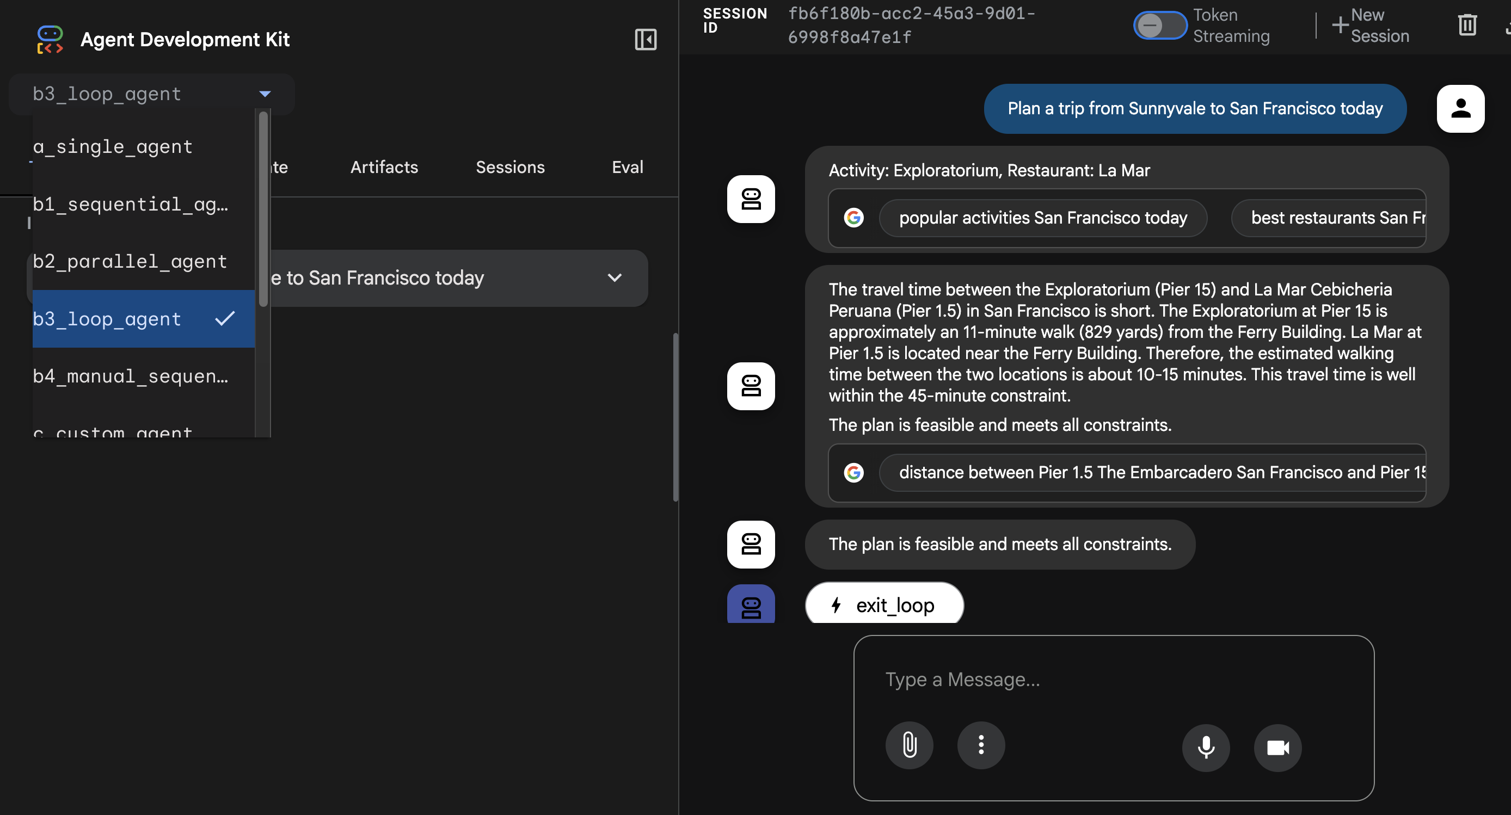Screen dimensions: 1511x815
Task: Select a_single_agent from the list
Action: coord(113,146)
